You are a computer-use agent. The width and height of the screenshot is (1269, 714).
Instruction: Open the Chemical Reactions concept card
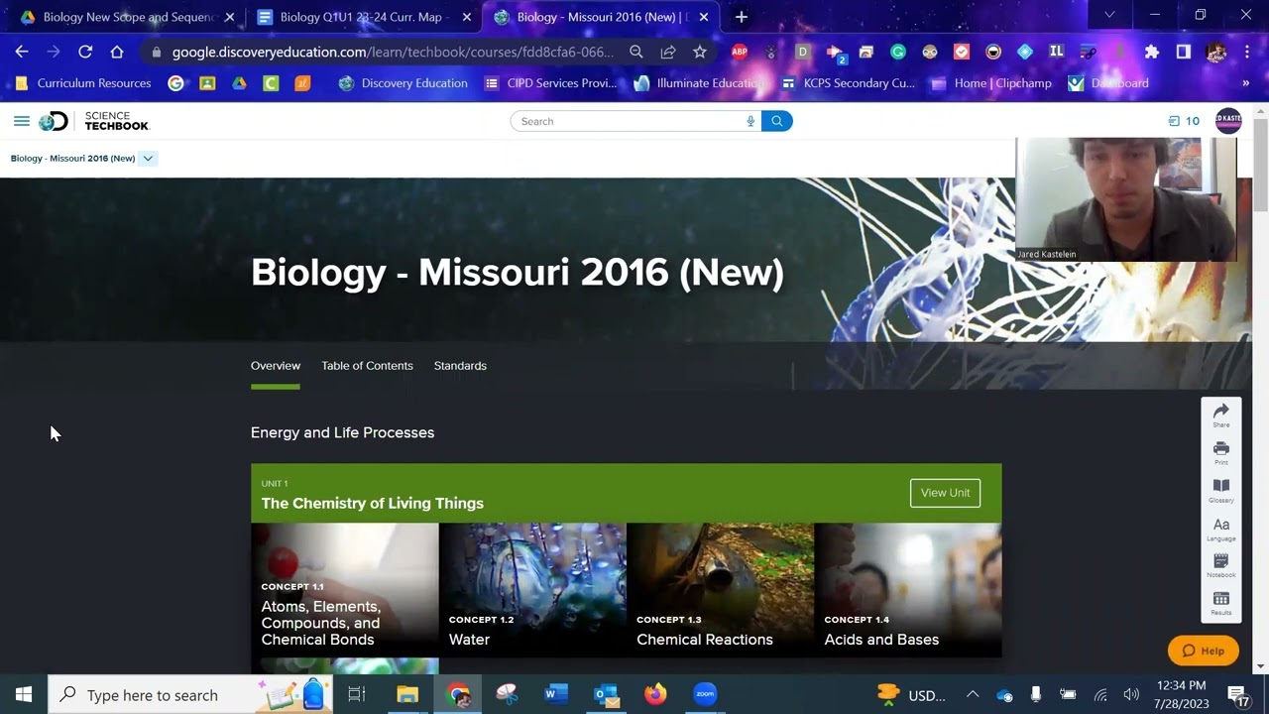(720, 590)
